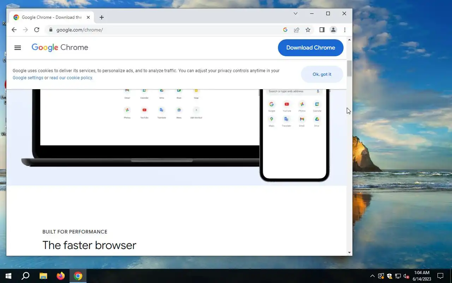Click the Maps icon in phone mockup

click(x=272, y=119)
